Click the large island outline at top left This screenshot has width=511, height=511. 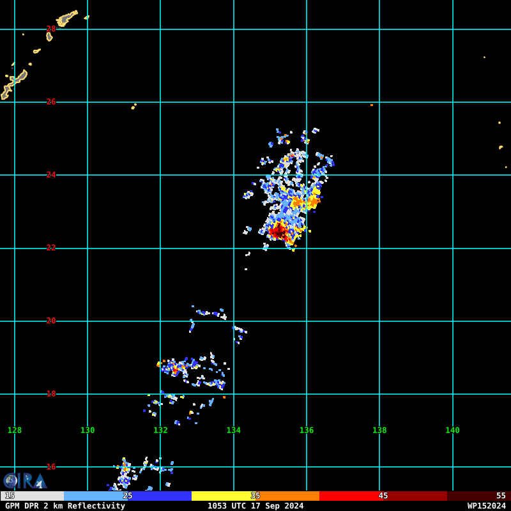[x=13, y=85]
